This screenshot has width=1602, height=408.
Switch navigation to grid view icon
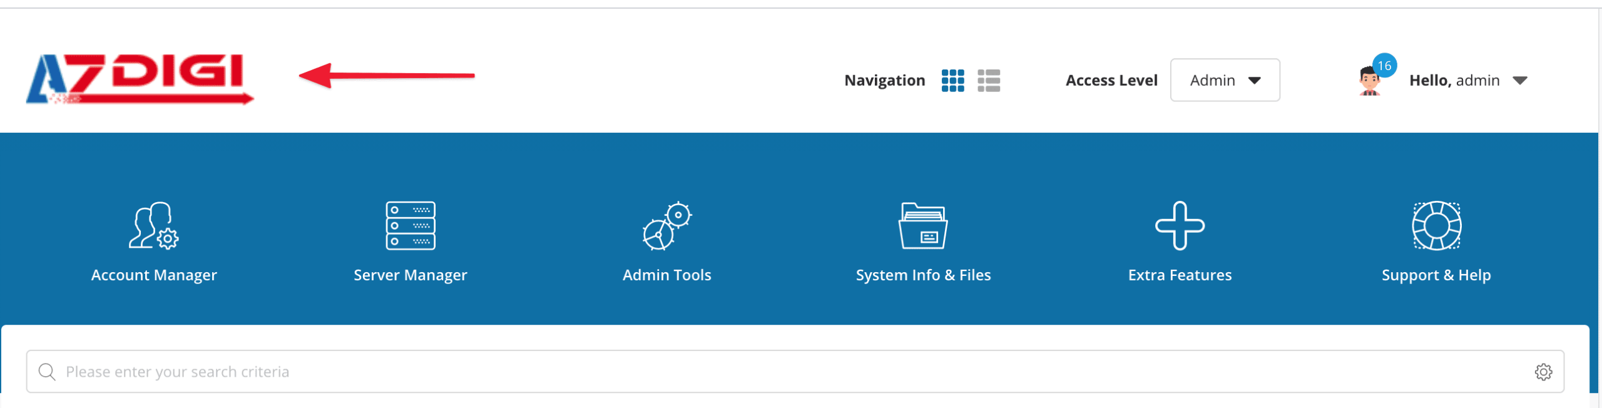point(952,81)
